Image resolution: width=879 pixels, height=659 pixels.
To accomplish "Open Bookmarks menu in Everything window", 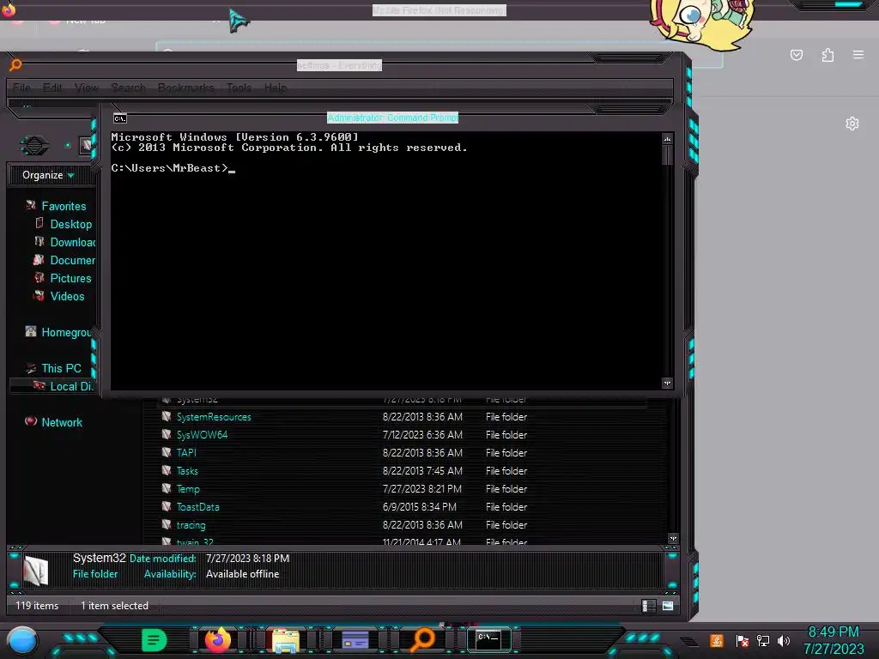I will (x=185, y=88).
